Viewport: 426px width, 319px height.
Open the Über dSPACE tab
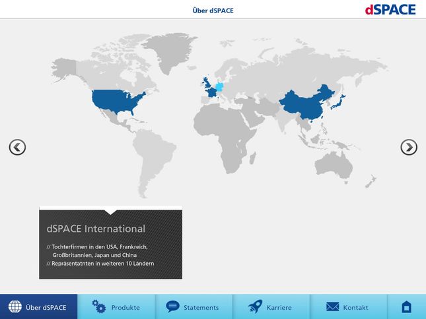tap(38, 306)
